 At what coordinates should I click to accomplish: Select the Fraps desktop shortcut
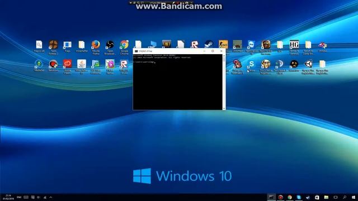coord(67,46)
